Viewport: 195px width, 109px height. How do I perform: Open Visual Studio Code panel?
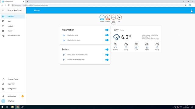(x=13, y=36)
